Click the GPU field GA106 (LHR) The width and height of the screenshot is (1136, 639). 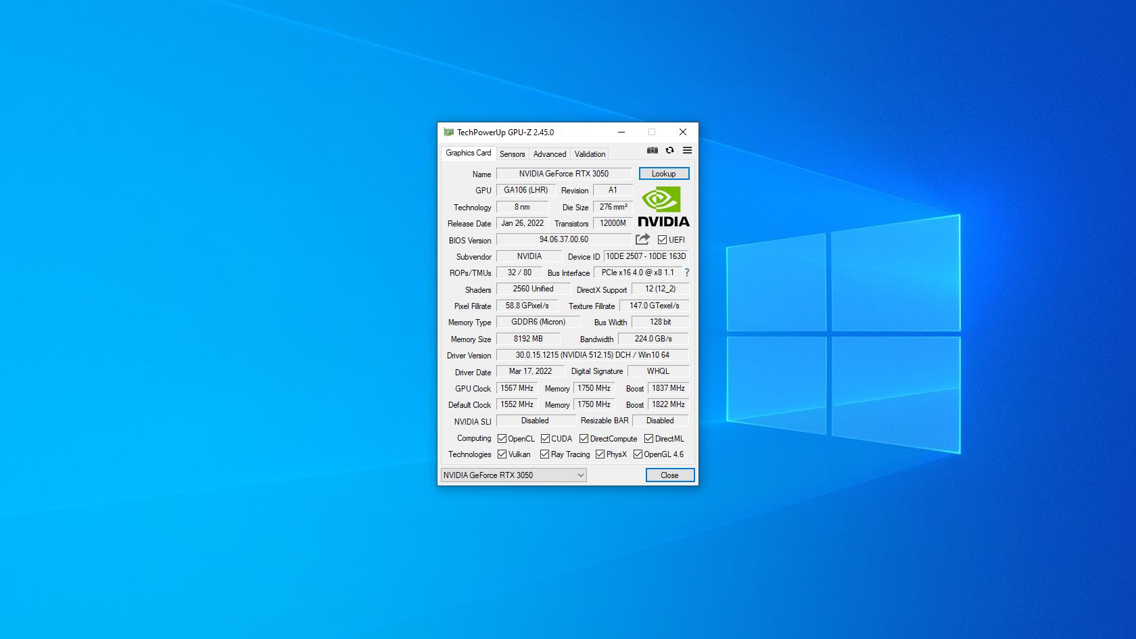tap(526, 190)
